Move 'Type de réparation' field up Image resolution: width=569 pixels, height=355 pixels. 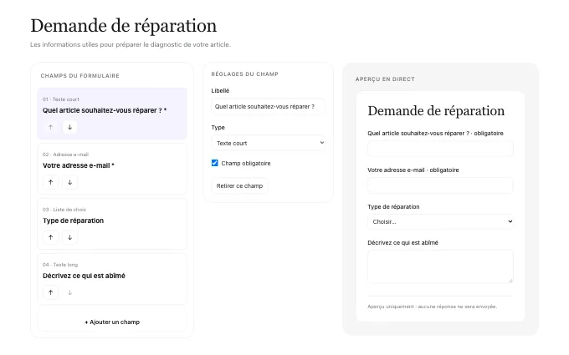tap(50, 237)
